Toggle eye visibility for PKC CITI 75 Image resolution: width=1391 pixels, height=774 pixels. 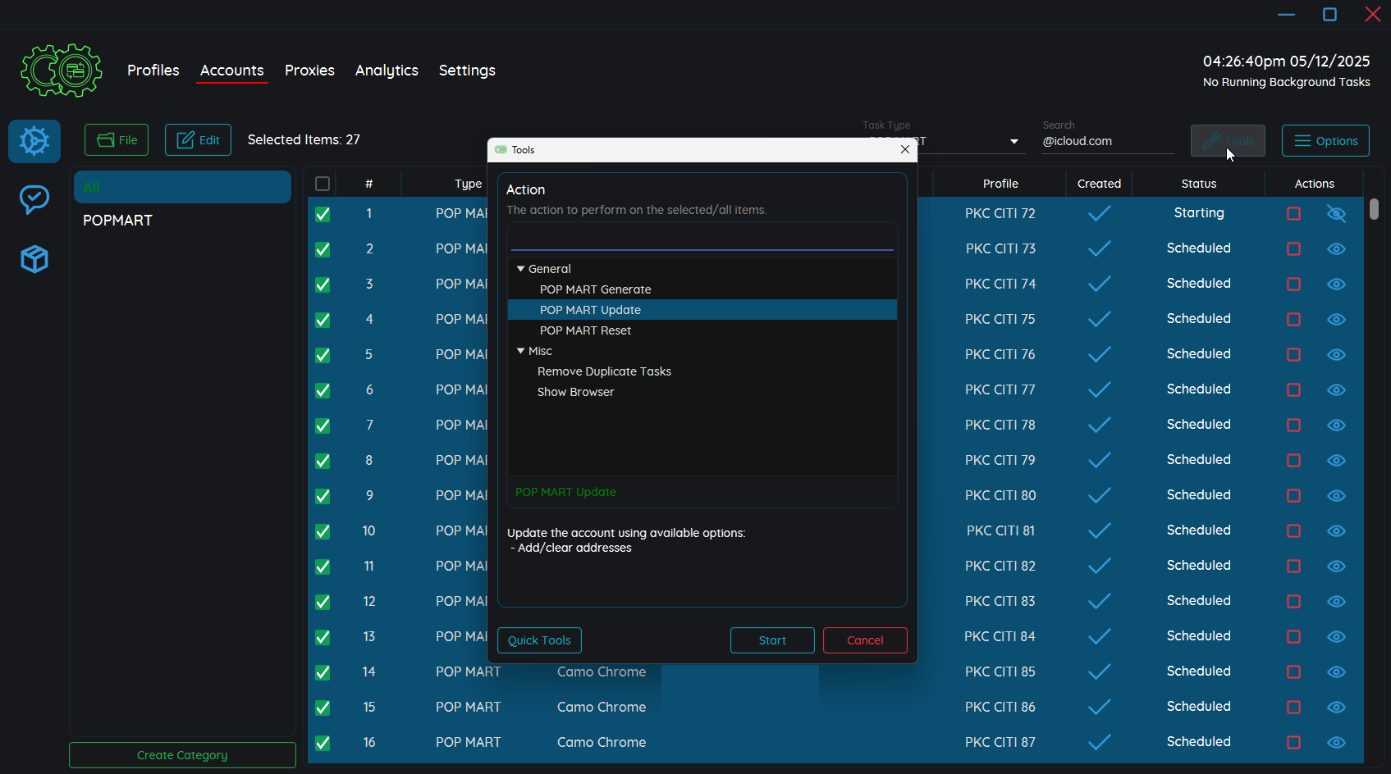[1336, 319]
